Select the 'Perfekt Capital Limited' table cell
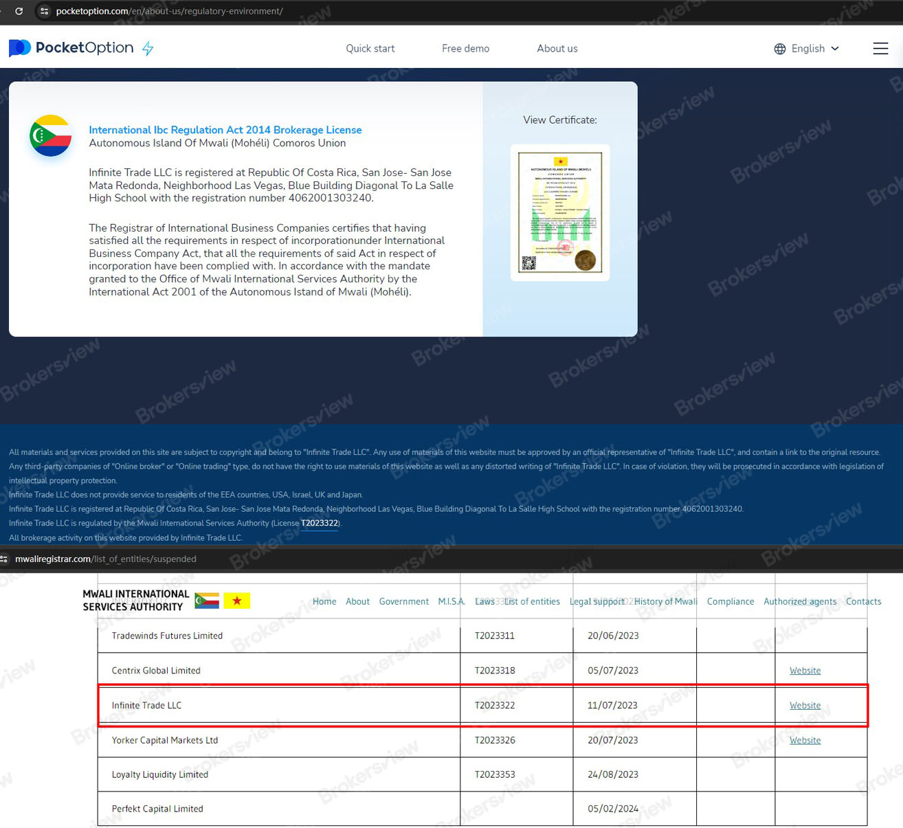The image size is (903, 828). [x=279, y=809]
